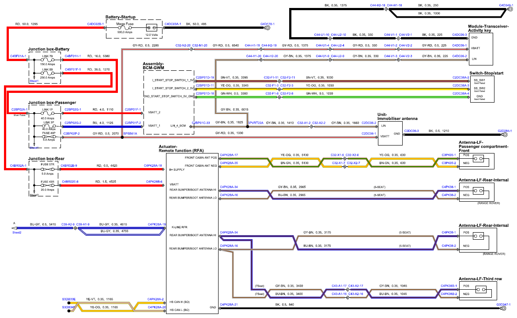Select connector label C4BF01A-1
Viewport: 517px width, 318px height.
(x=18, y=56)
